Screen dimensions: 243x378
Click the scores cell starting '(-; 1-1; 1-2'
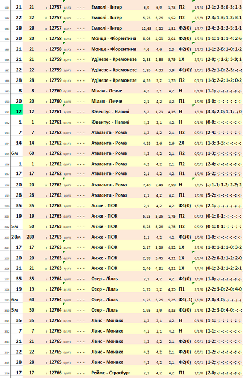(x=224, y=185)
